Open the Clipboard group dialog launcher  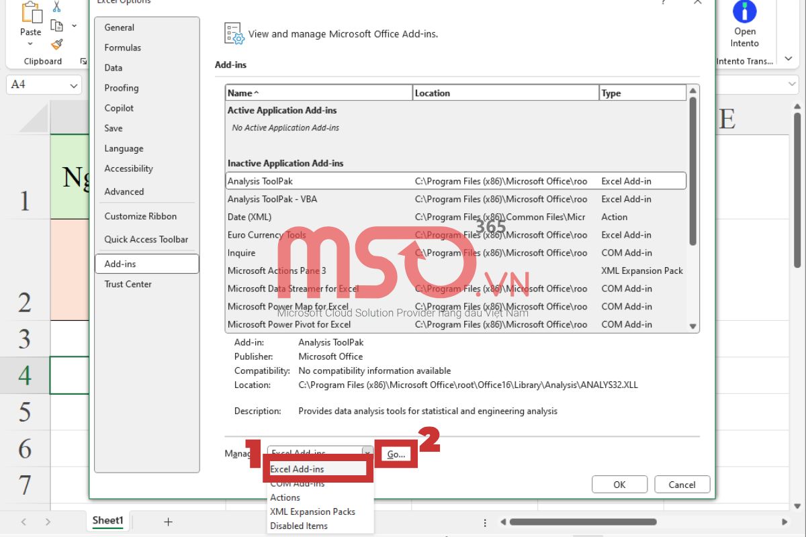coord(83,61)
